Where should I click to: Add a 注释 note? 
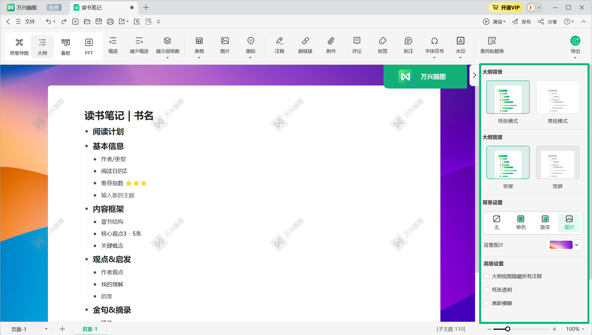coord(280,45)
